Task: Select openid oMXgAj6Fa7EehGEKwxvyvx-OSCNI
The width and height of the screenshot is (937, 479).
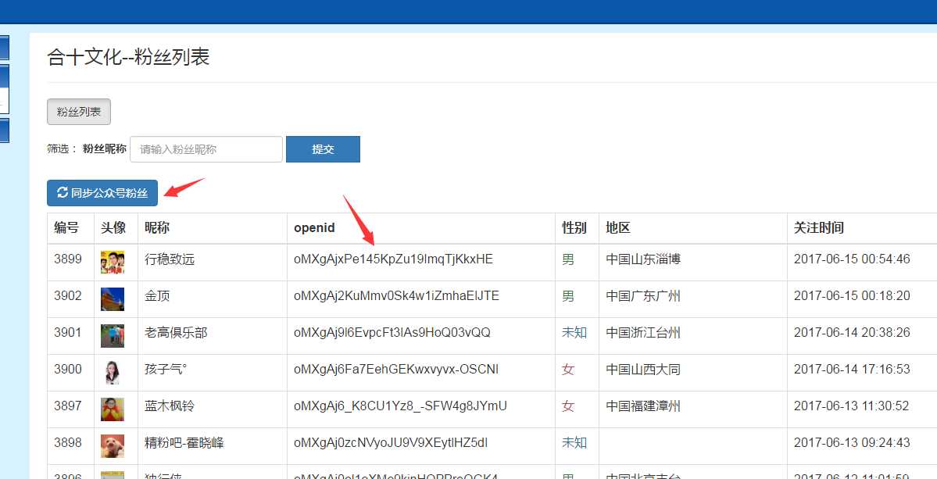Action: (x=396, y=369)
